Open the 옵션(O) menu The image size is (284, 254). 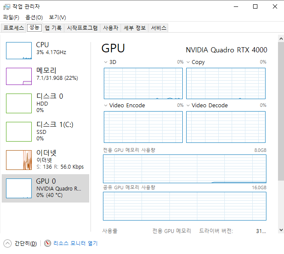34,18
